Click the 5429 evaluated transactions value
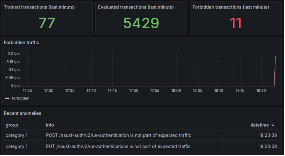This screenshot has width=285, height=156. 141,23
